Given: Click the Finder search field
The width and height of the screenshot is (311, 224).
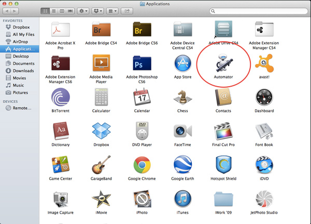Looking at the screenshot, I should pyautogui.click(x=259, y=11).
